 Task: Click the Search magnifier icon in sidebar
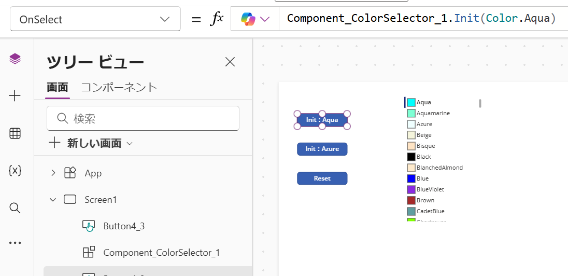point(15,208)
